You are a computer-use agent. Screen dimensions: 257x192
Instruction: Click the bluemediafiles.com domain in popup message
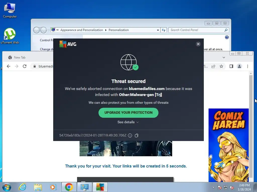tap(147, 89)
